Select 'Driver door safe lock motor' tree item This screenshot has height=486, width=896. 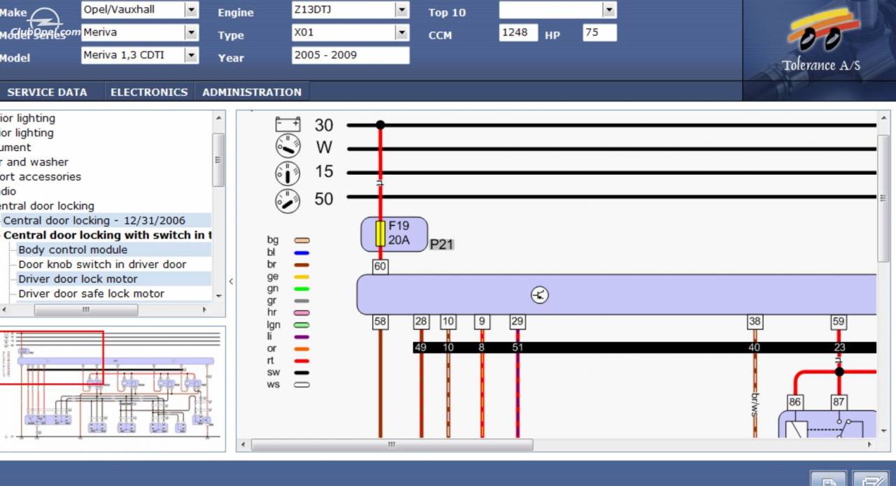91,294
